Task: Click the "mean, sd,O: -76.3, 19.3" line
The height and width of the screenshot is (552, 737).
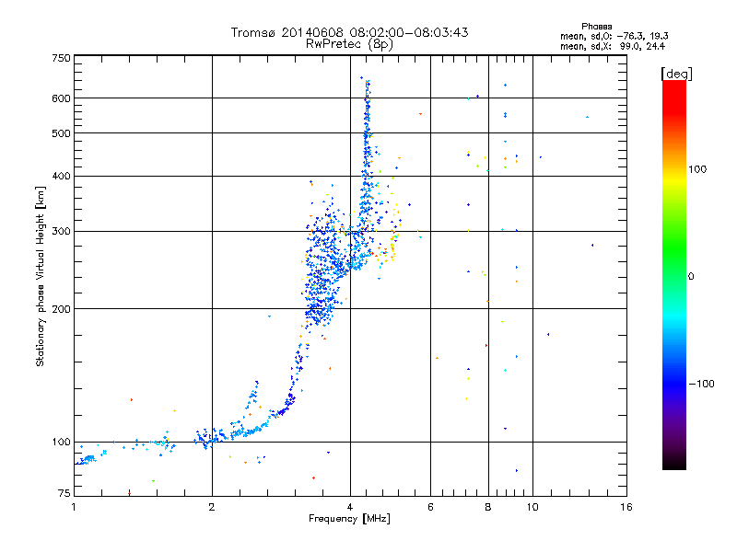Action: [614, 36]
